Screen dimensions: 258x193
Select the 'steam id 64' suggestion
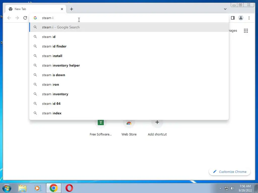click(x=129, y=104)
